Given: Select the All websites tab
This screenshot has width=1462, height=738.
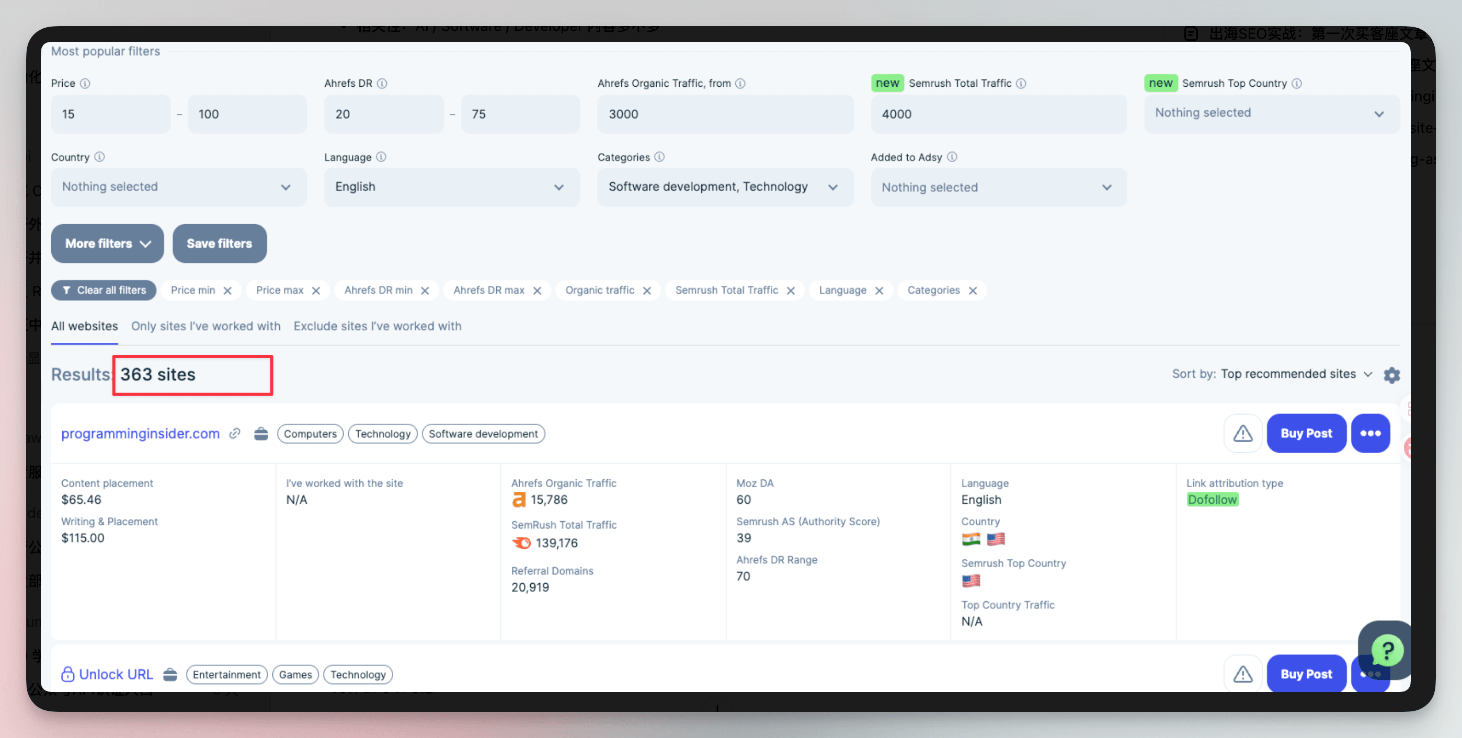Looking at the screenshot, I should coord(85,327).
